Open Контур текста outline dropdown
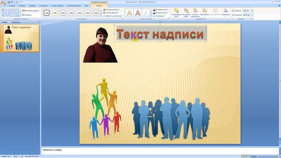The width and height of the screenshot is (281, 158). 160,13
